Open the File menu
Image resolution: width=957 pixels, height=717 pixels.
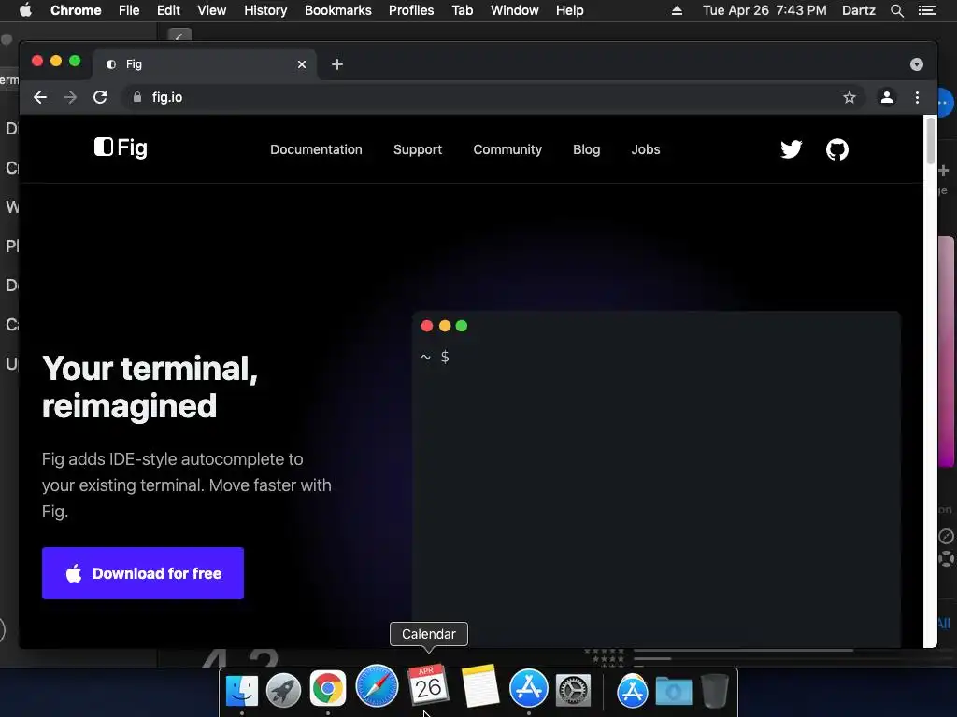point(129,10)
